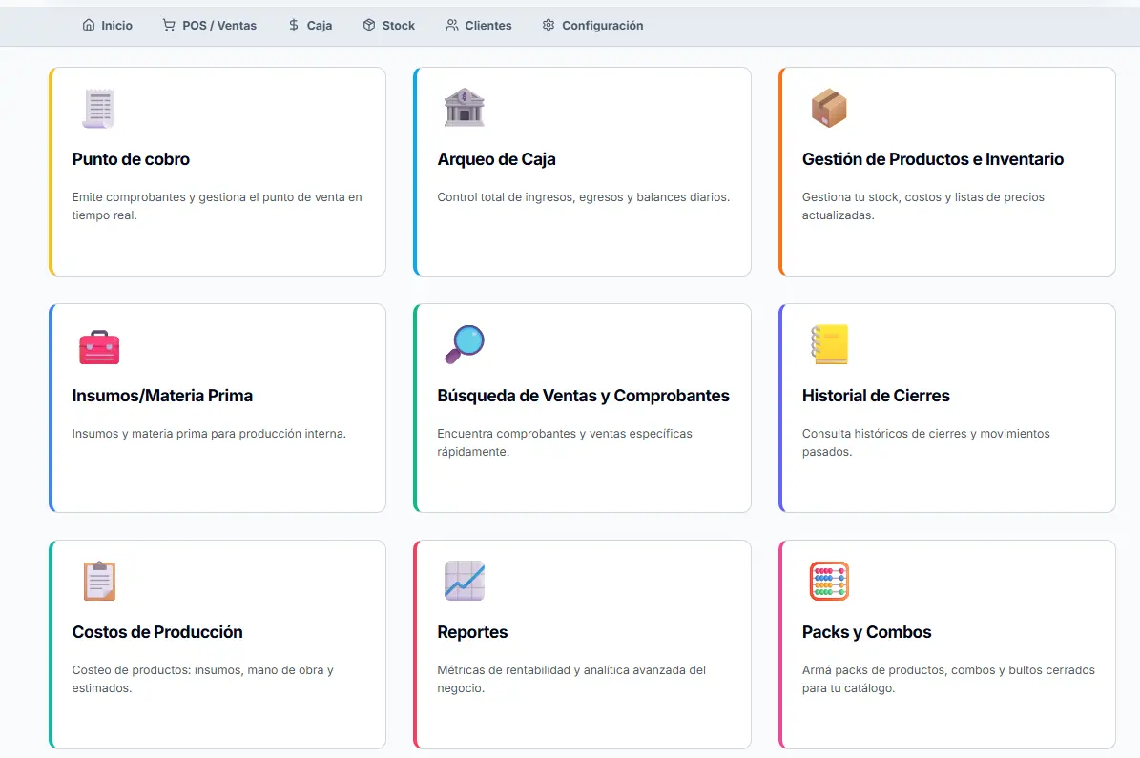1140x758 pixels.
Task: Click the chart icon on Reportes card
Action: coord(464,581)
